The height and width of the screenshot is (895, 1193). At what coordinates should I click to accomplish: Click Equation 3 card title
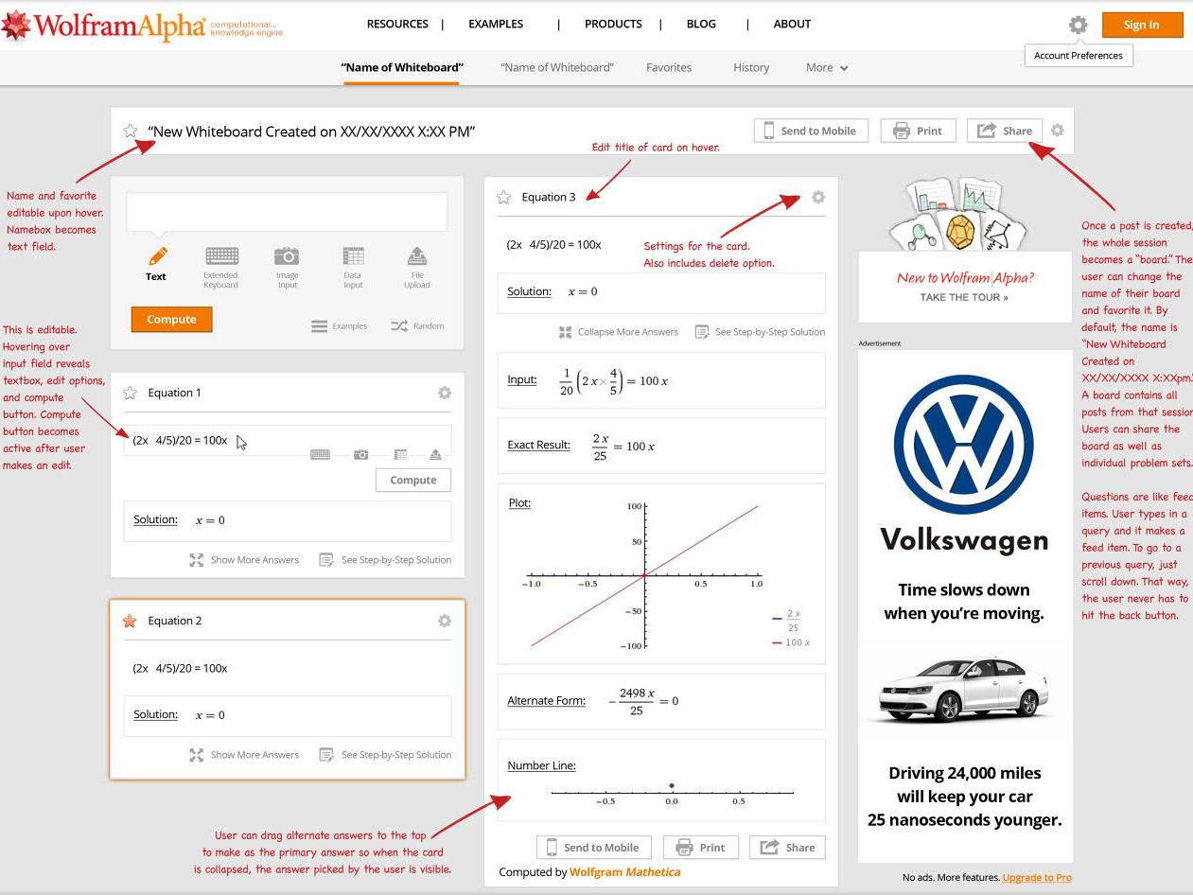pos(549,197)
